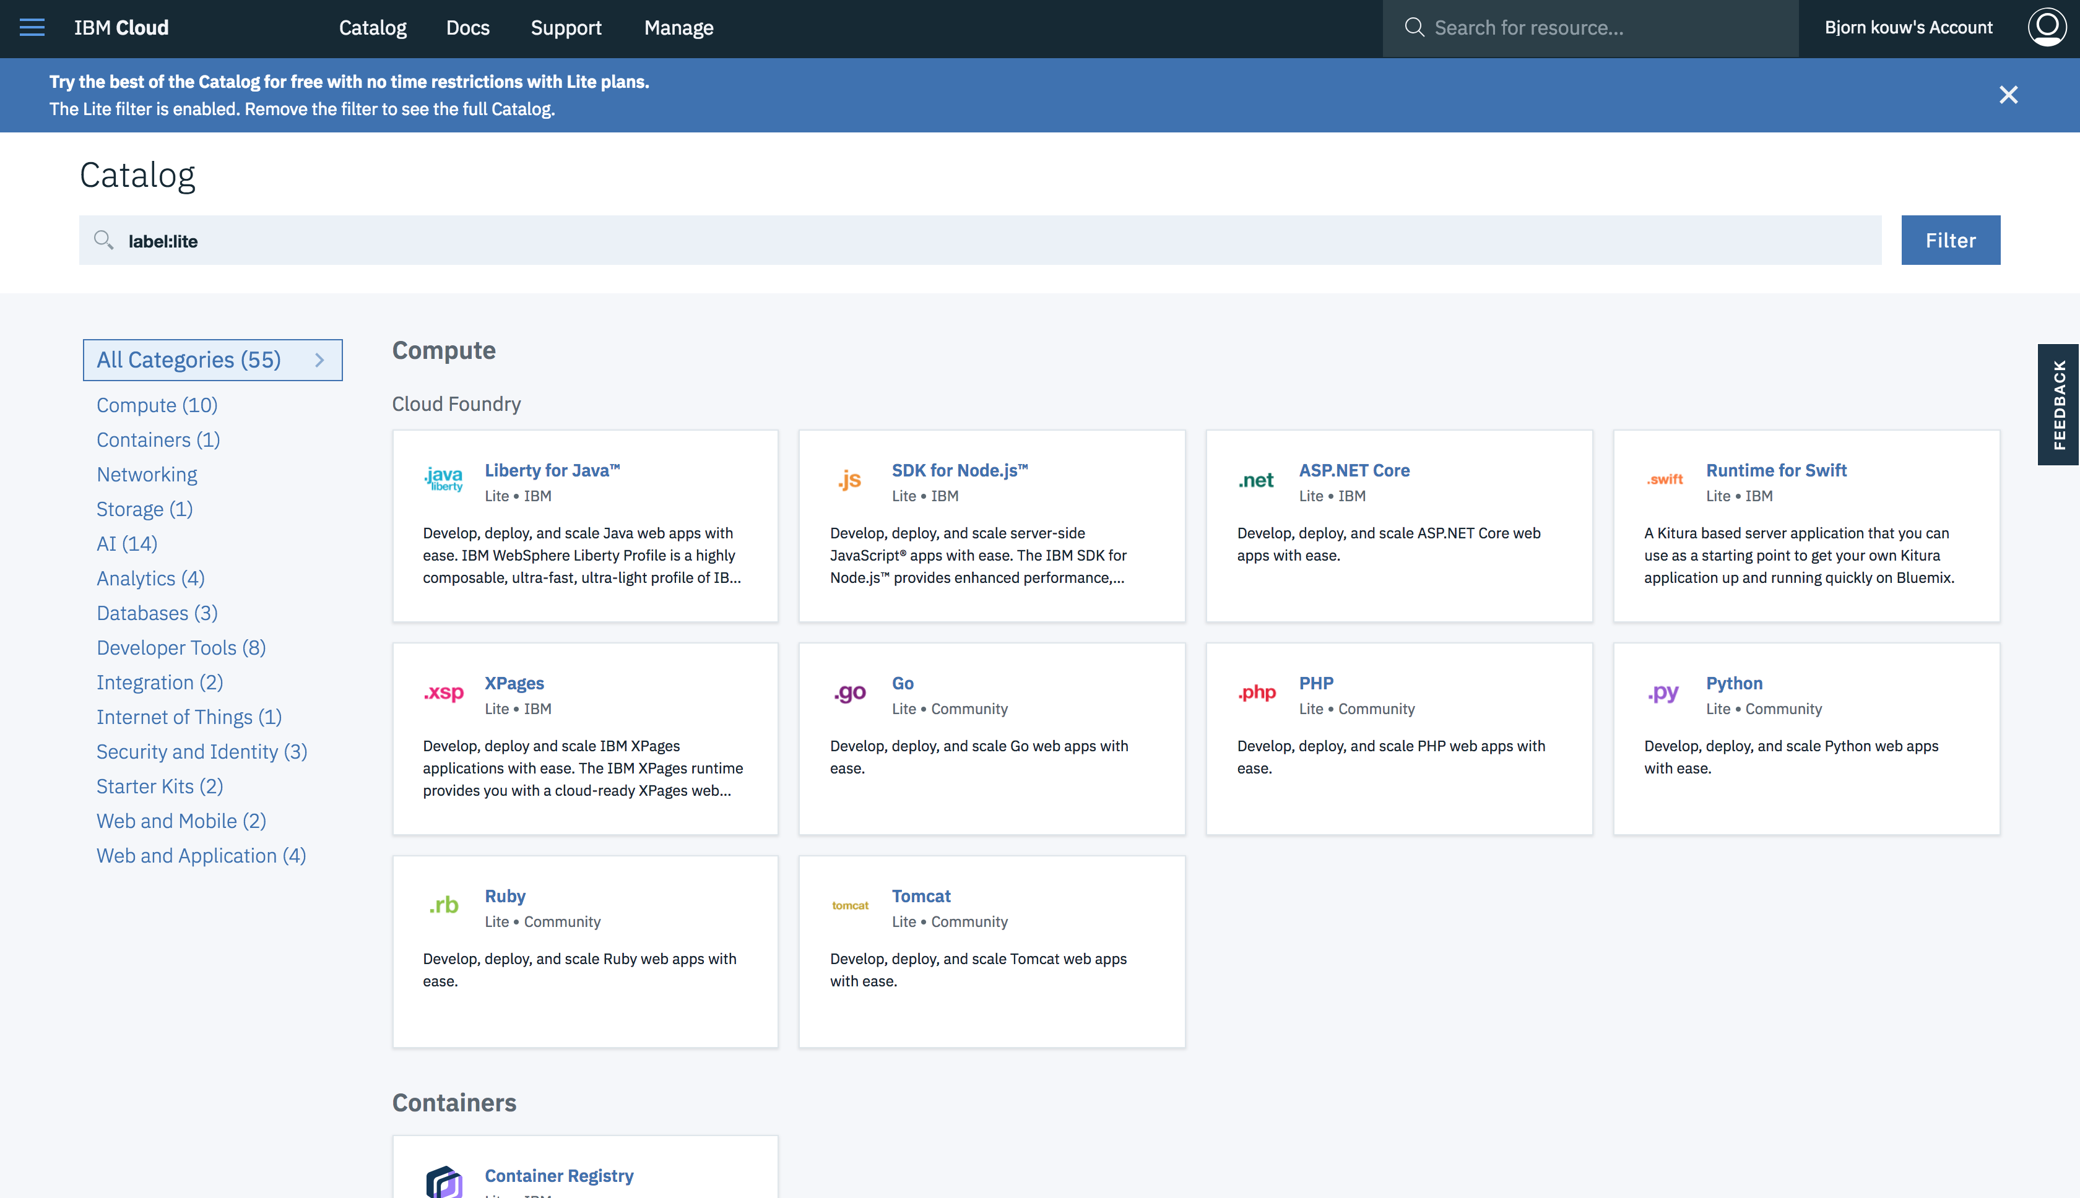Click the .net ASP.NET Core icon
The width and height of the screenshot is (2080, 1198).
coord(1256,481)
